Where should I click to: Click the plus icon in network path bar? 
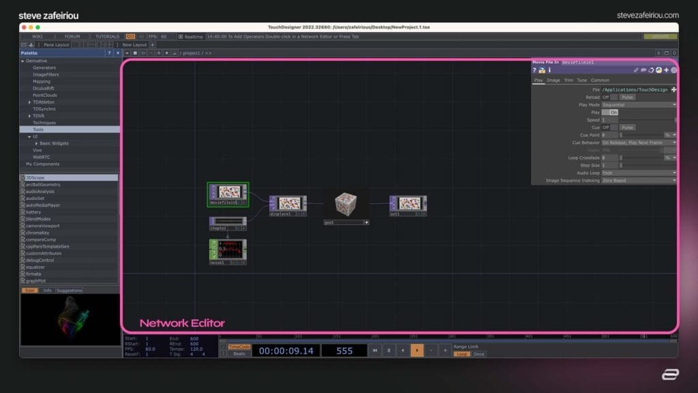159,53
